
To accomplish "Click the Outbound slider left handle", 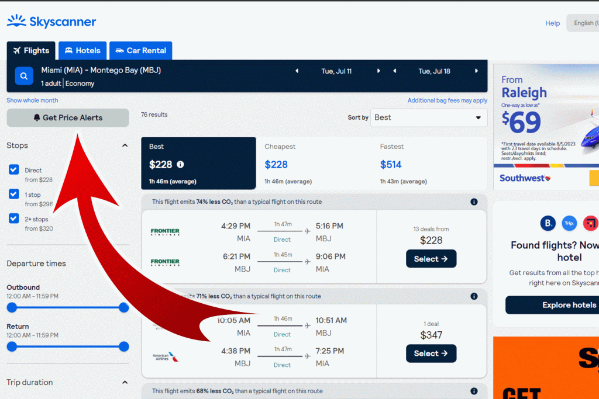I will (12, 307).
